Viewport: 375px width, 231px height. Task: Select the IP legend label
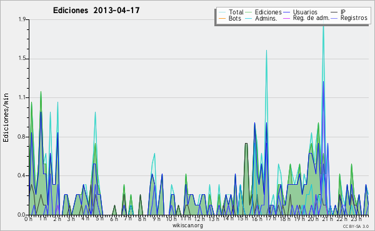[343, 12]
